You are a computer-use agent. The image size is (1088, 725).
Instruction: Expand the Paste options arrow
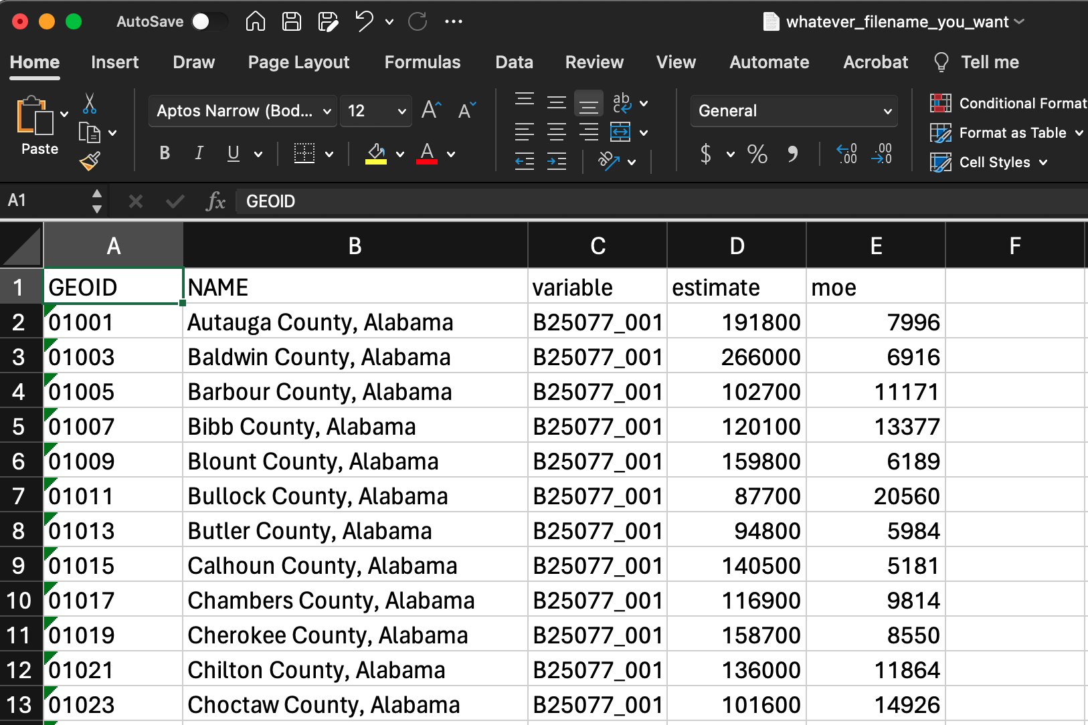(64, 114)
